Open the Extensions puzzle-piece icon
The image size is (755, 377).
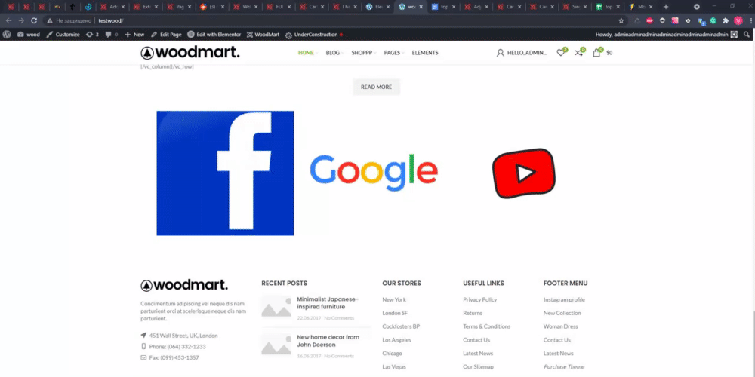point(726,20)
